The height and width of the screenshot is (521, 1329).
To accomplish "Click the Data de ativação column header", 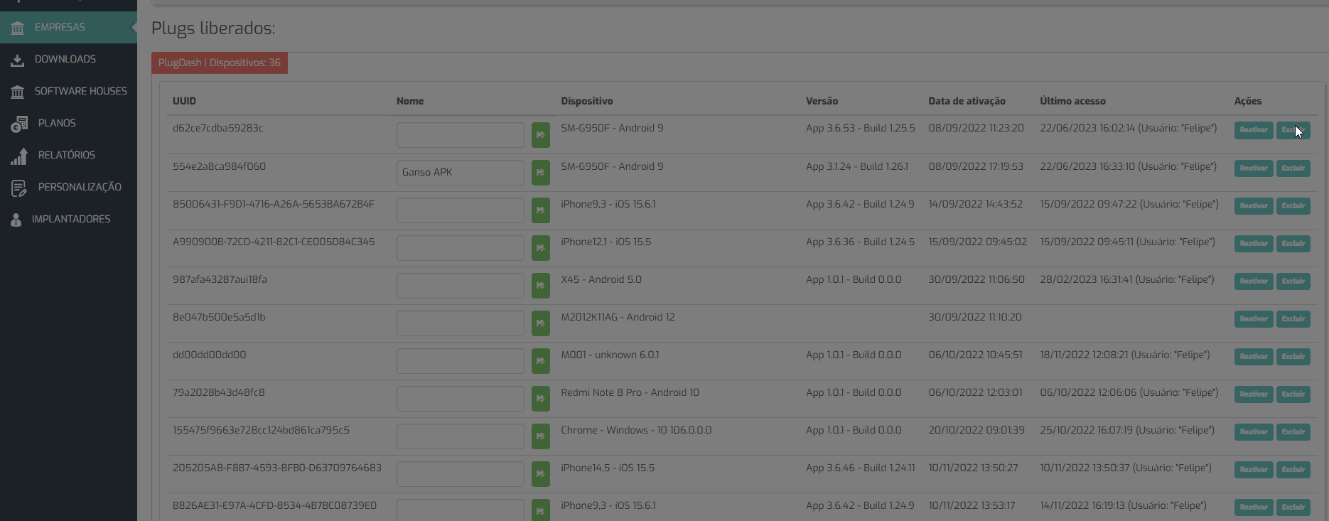I will click(x=967, y=101).
